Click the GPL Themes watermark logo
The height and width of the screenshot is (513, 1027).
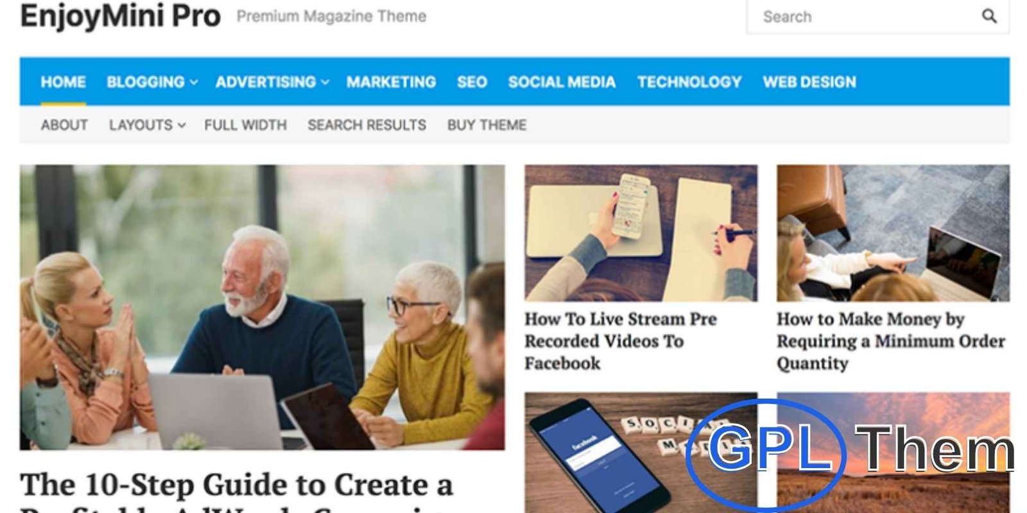850,453
